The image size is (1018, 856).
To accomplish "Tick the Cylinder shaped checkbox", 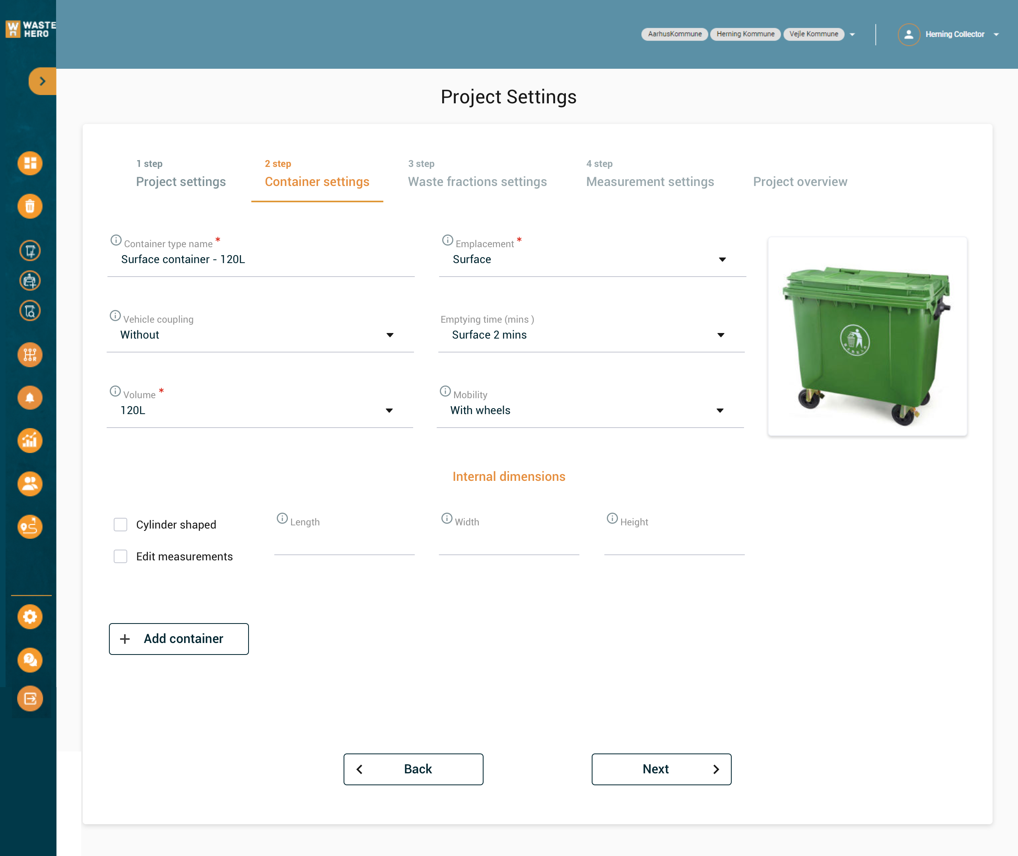I will [120, 525].
